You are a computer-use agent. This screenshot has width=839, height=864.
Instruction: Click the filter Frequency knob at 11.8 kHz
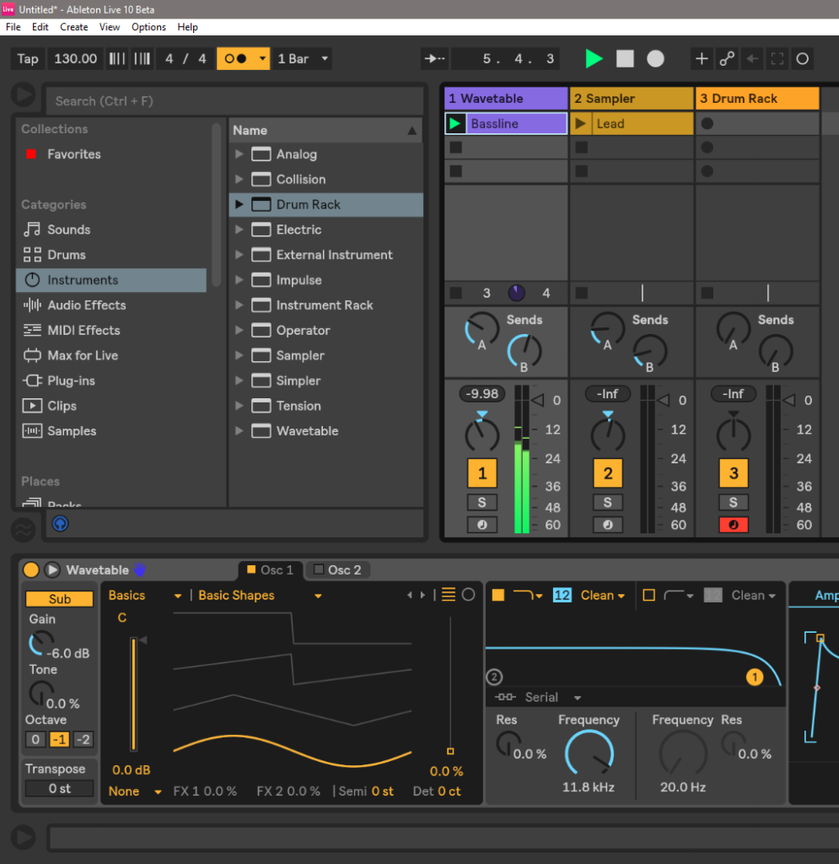tap(589, 753)
